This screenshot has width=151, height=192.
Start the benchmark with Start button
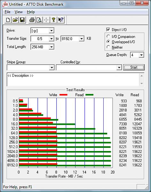134,67
